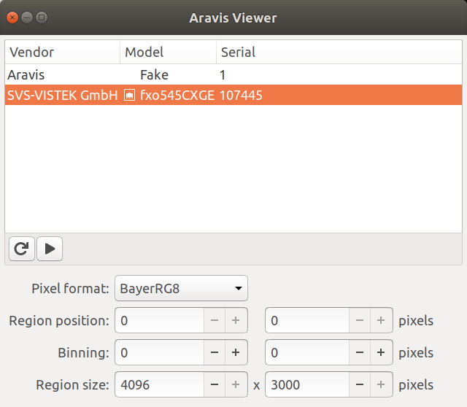Screen dimensions: 467x407
Task: Increase Region position X value
Action: pyautogui.click(x=236, y=320)
